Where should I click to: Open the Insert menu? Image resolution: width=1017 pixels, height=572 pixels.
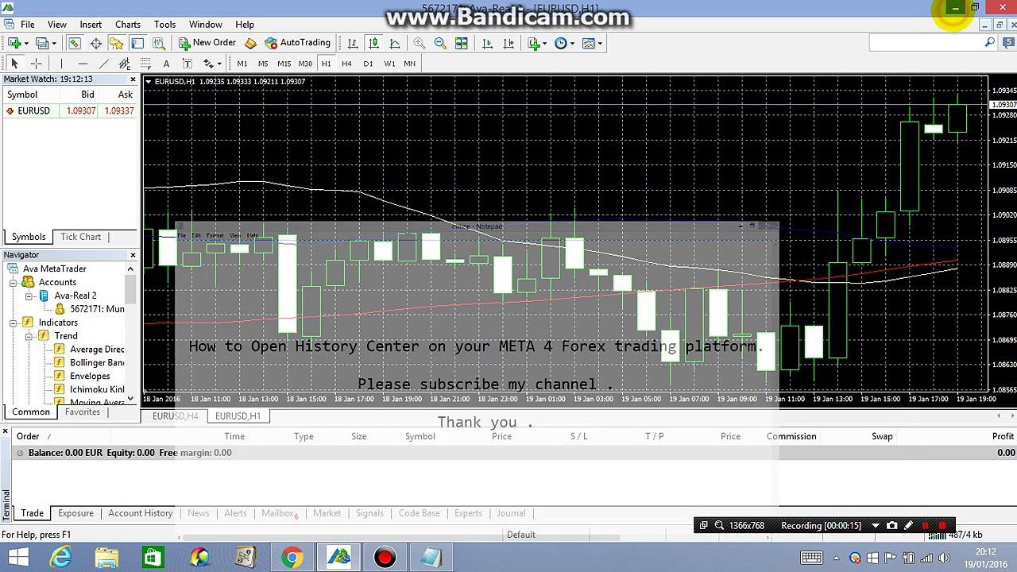point(91,25)
